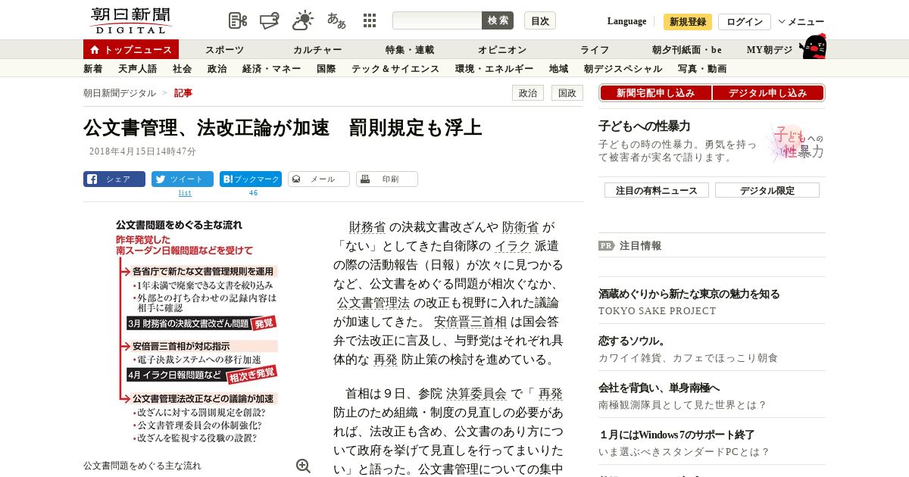
Task: Open the 社会 submenu item
Action: [182, 68]
